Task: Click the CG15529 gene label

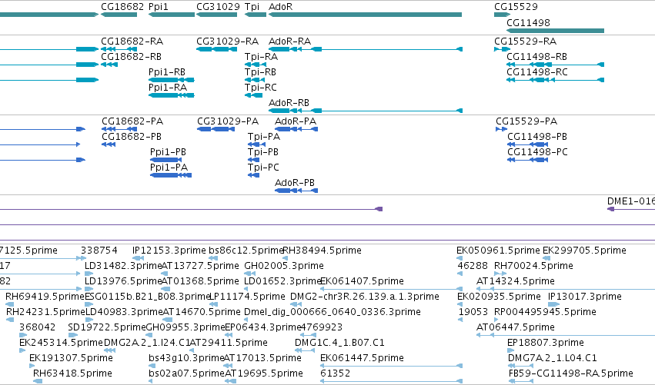Action: pos(516,7)
